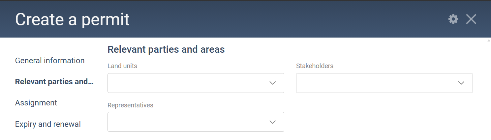Image resolution: width=491 pixels, height=140 pixels.
Task: Click the Relevant parties and areas heading
Action: coord(166,50)
